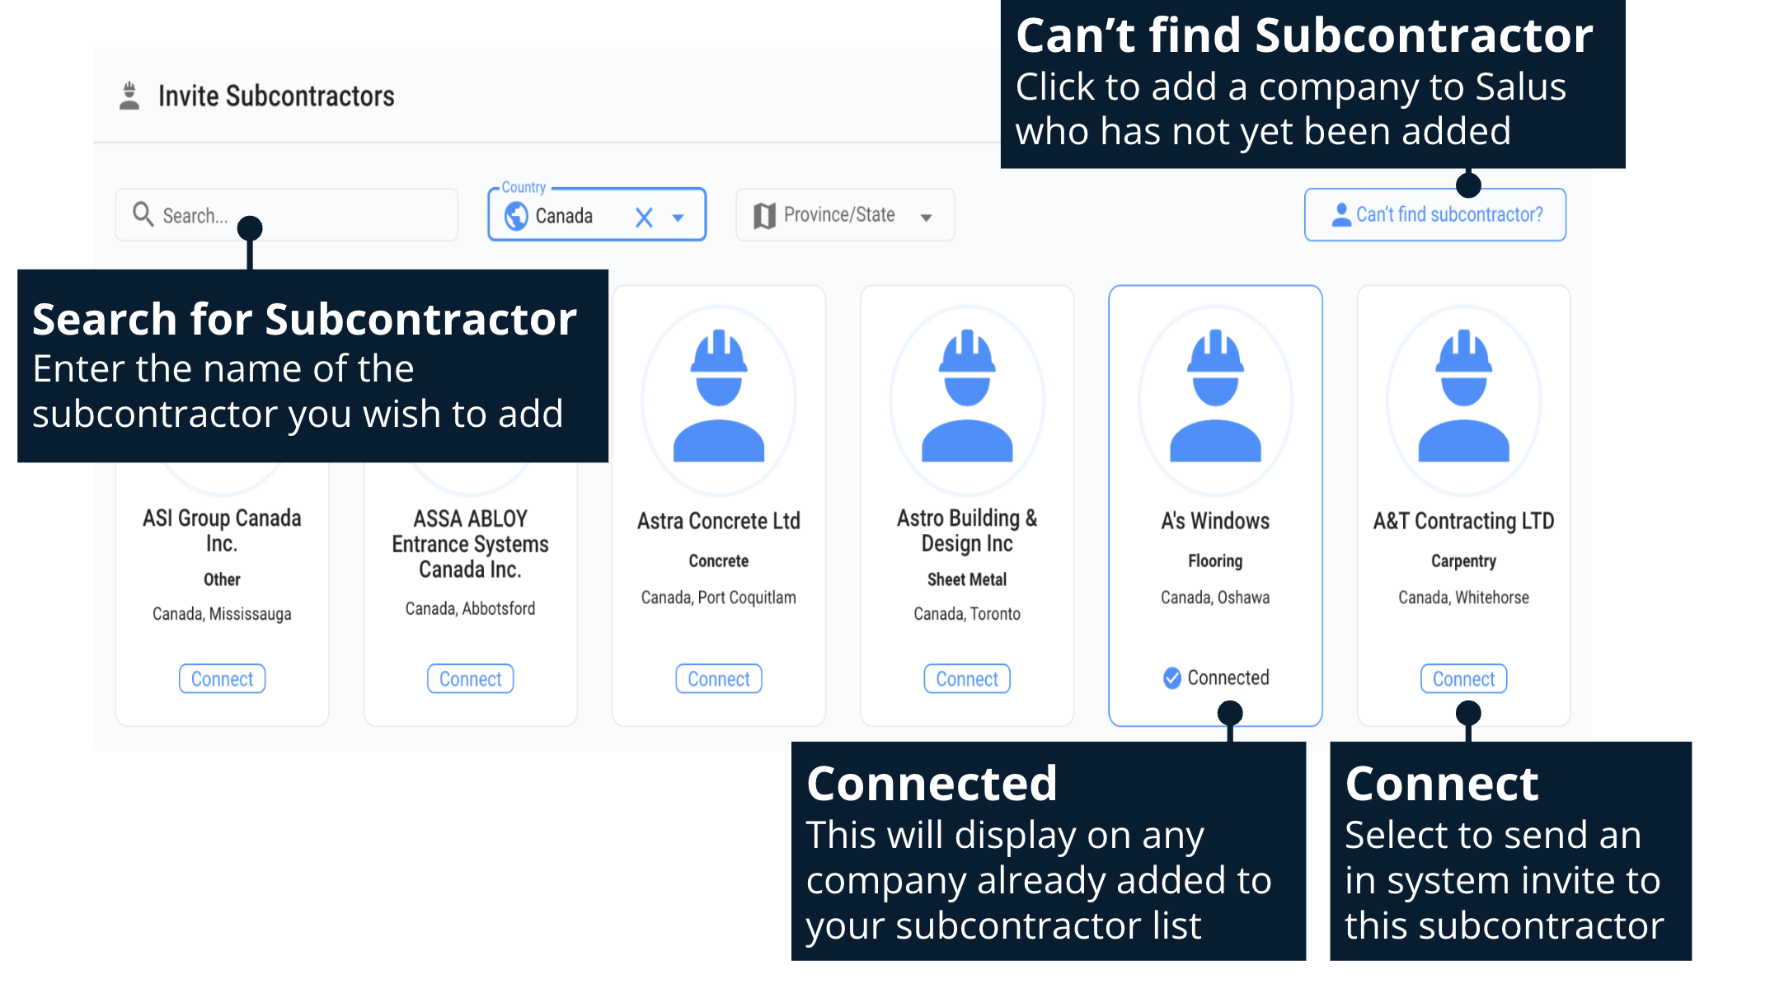Open the Province/State dropdown
The width and height of the screenshot is (1784, 984).
[x=927, y=218]
